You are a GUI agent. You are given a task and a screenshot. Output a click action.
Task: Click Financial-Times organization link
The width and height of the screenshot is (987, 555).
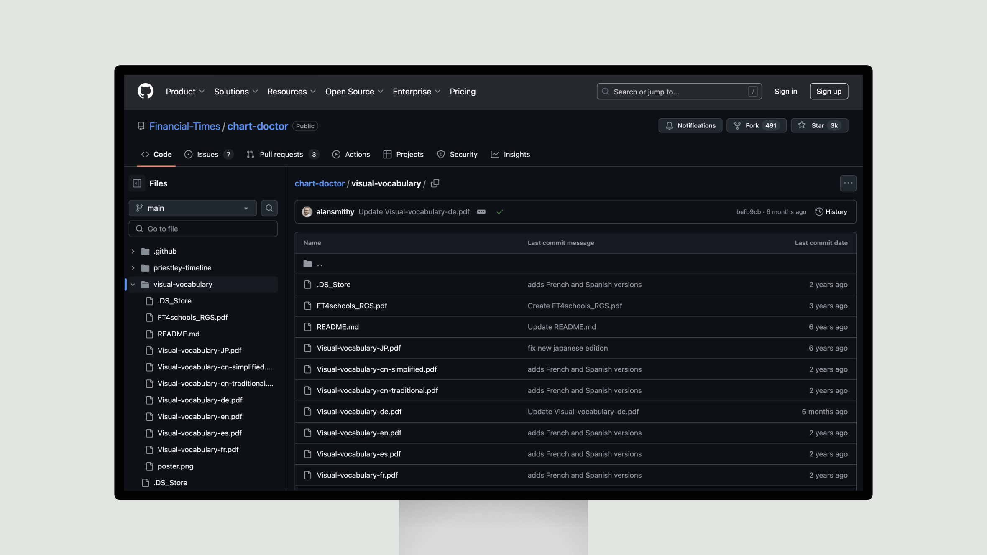click(184, 126)
